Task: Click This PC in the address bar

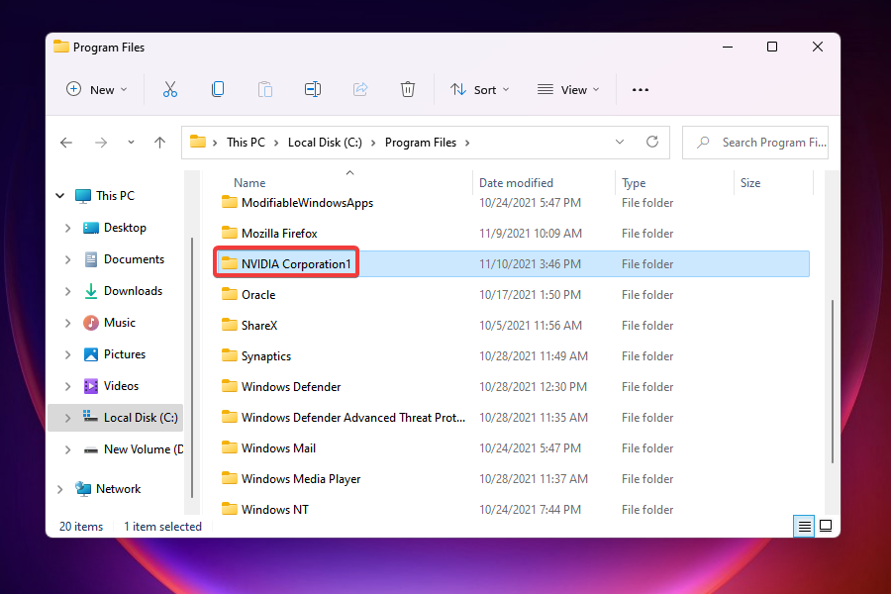Action: pos(247,142)
